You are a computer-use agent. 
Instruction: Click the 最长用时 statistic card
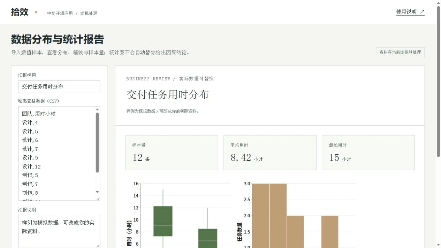point(368,153)
